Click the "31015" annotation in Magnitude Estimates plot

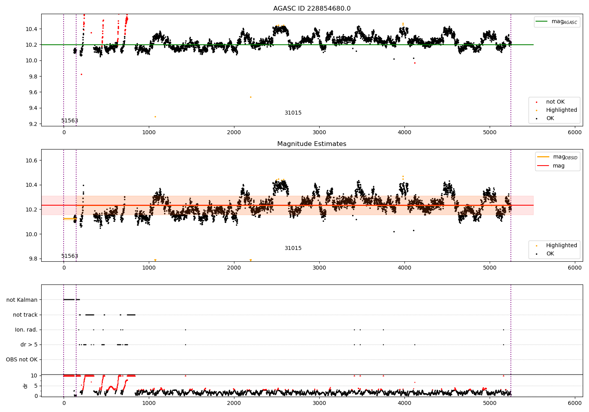click(x=293, y=248)
